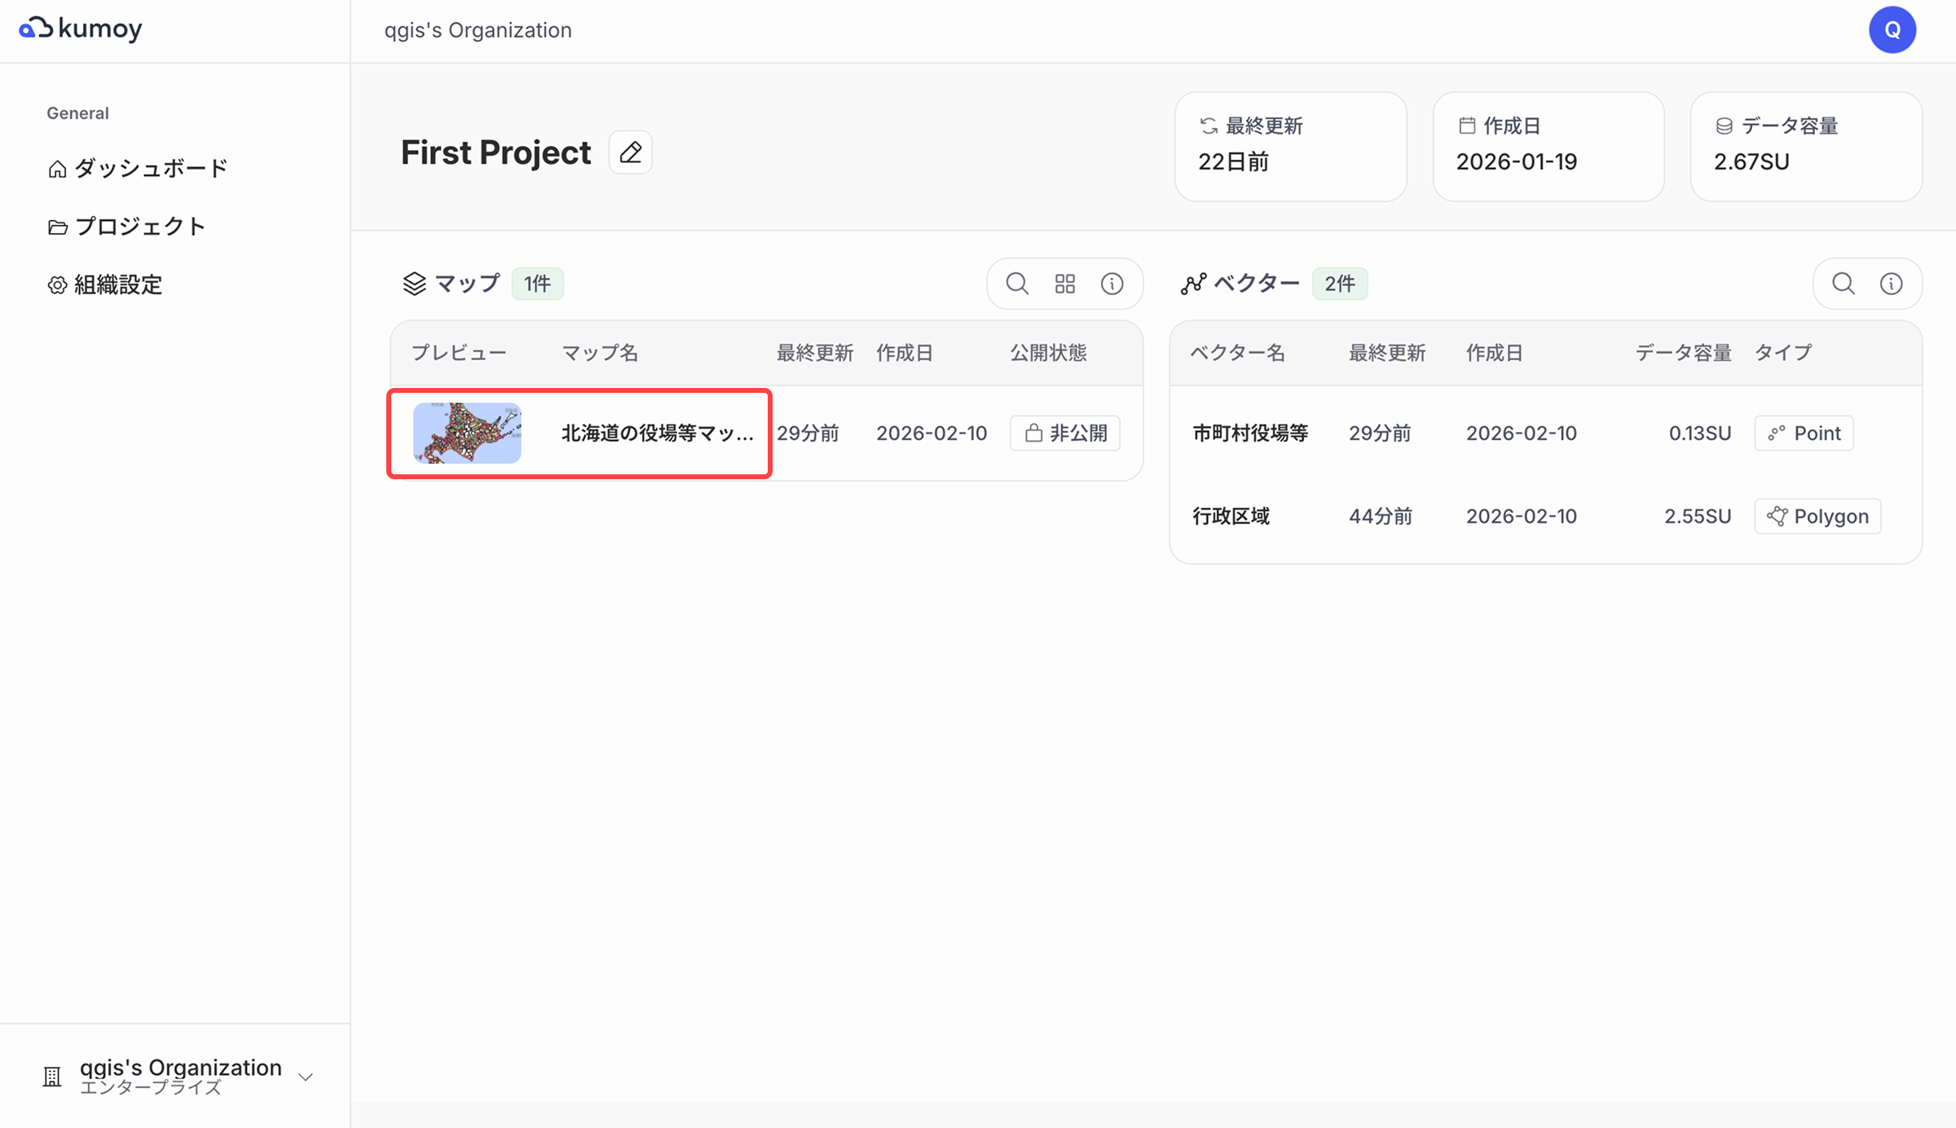The width and height of the screenshot is (1956, 1128).
Task: Open search in the マップ panel
Action: (x=1016, y=284)
